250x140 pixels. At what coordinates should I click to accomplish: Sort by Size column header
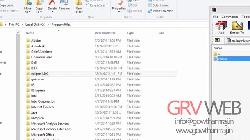[161, 33]
